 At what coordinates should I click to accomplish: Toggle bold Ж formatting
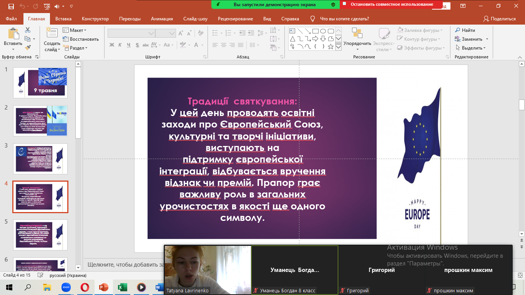(x=112, y=45)
